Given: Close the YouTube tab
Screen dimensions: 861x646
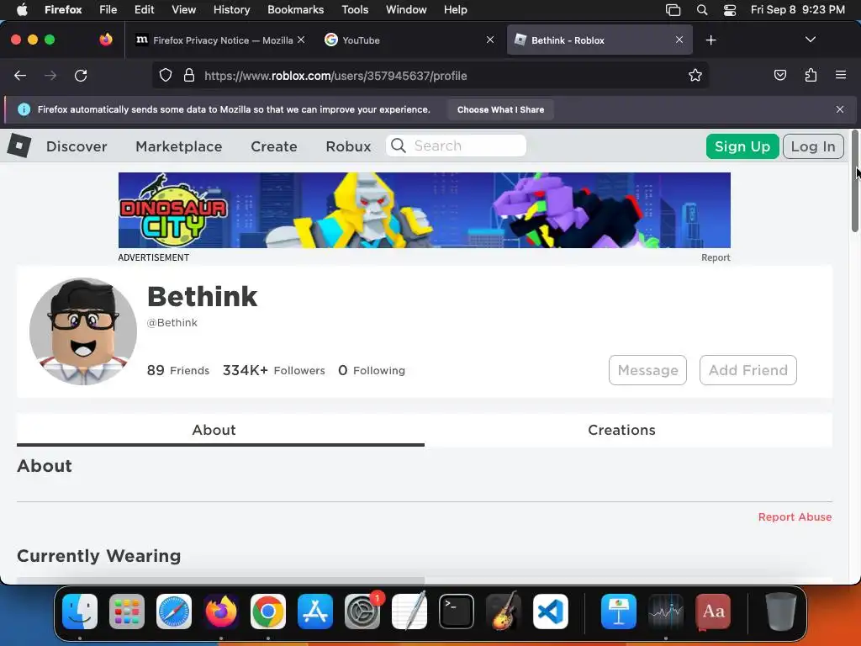Looking at the screenshot, I should 490,40.
